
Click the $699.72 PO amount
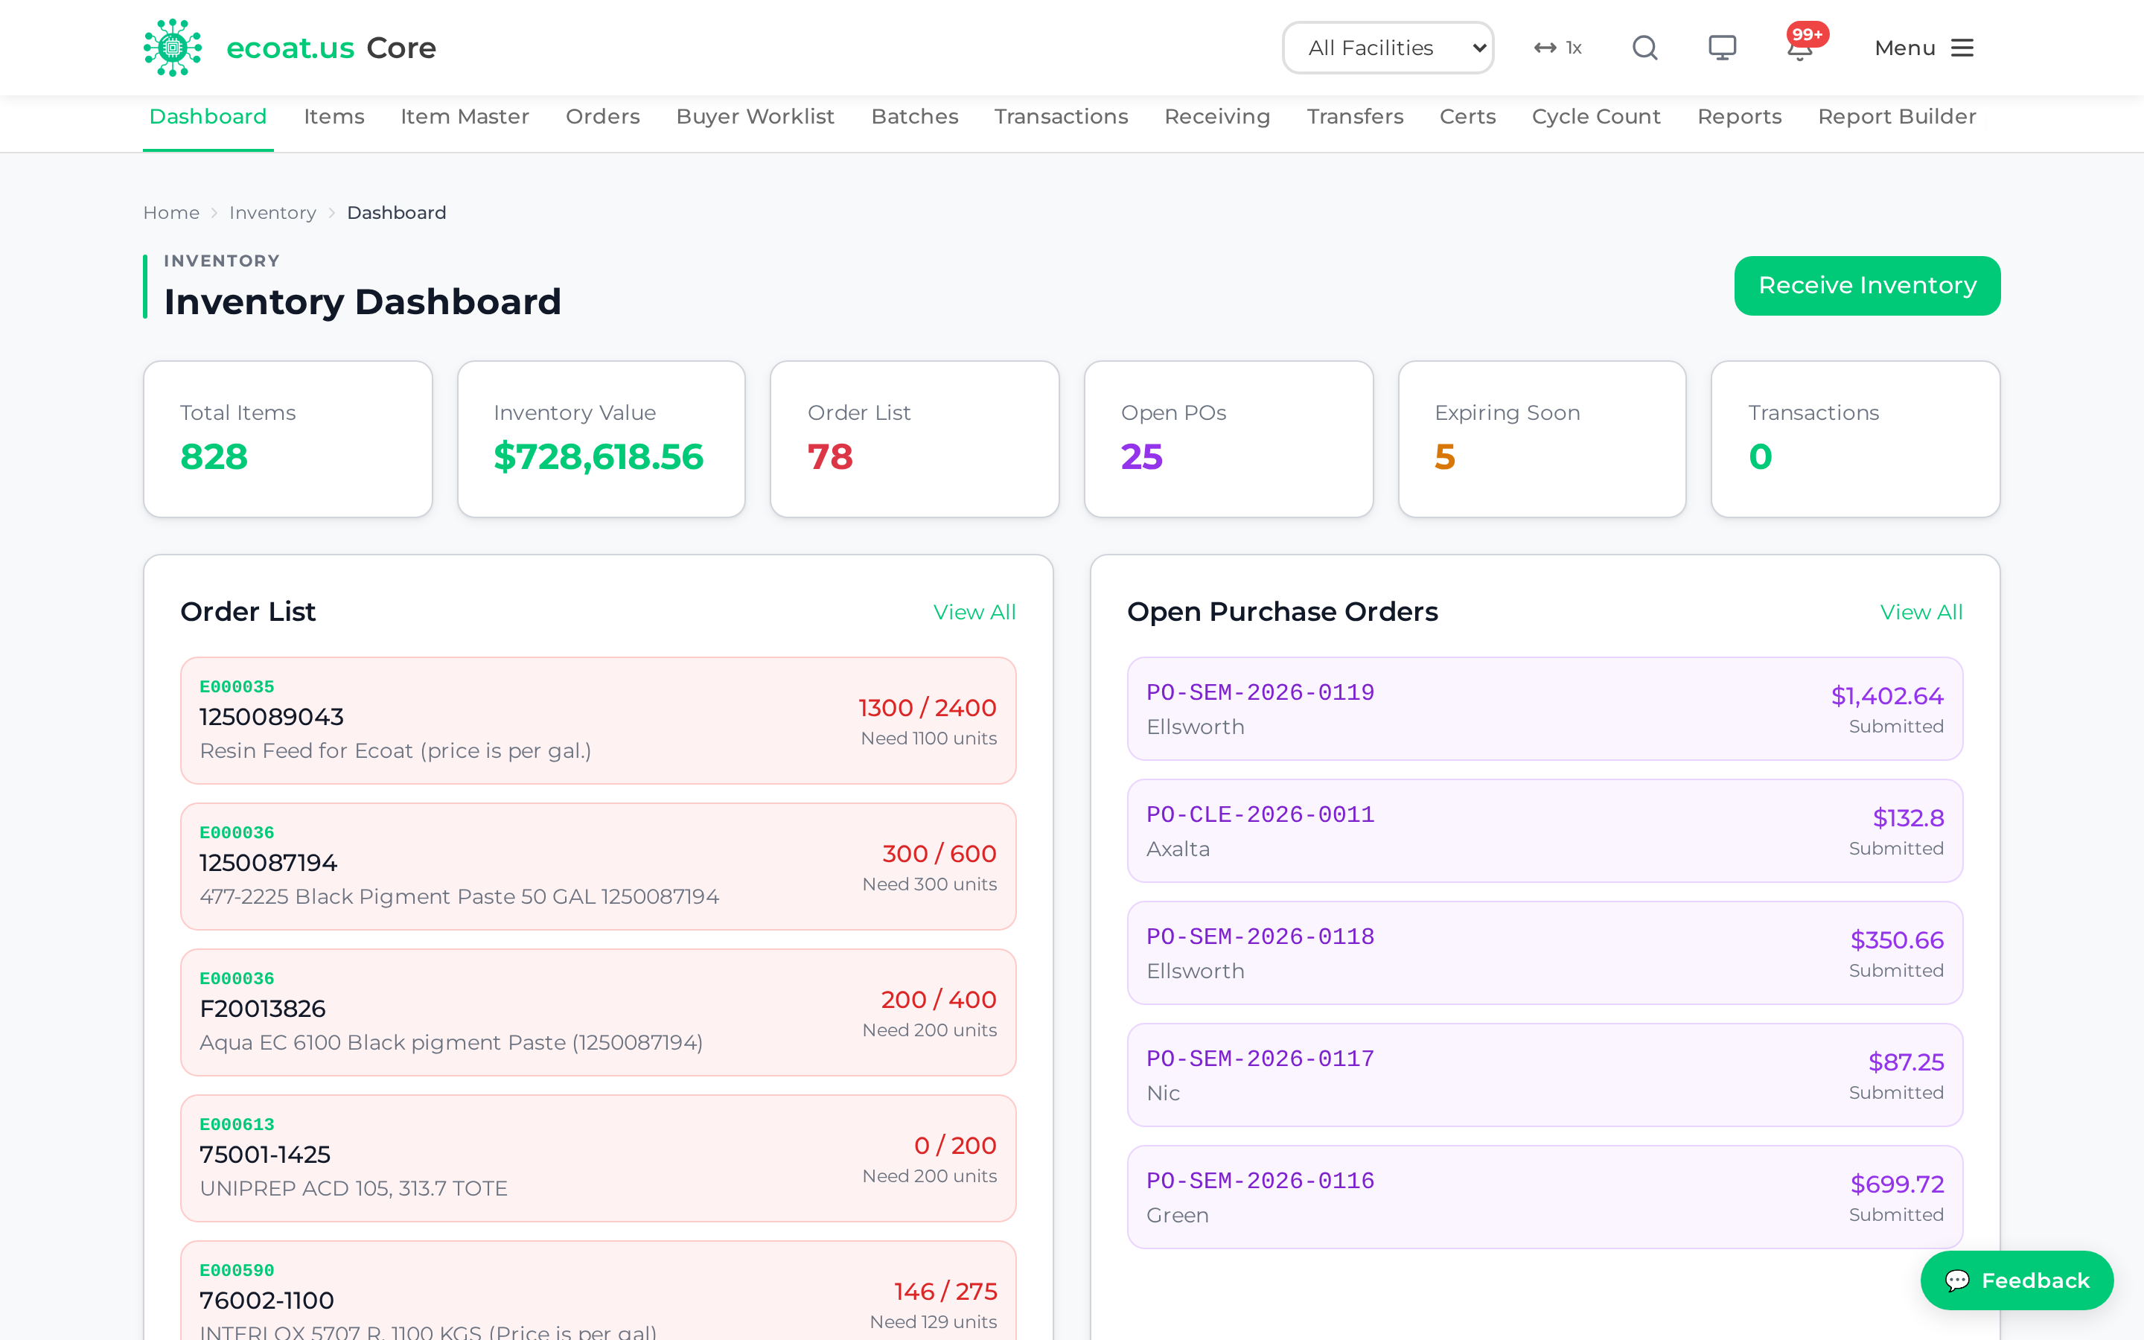click(1897, 1185)
